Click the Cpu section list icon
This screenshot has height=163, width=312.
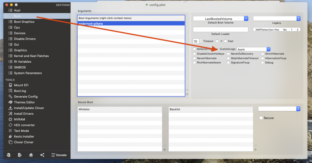click(x=10, y=27)
